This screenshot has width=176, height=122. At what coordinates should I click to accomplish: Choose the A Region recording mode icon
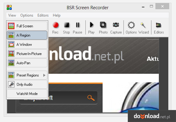click(x=11, y=35)
